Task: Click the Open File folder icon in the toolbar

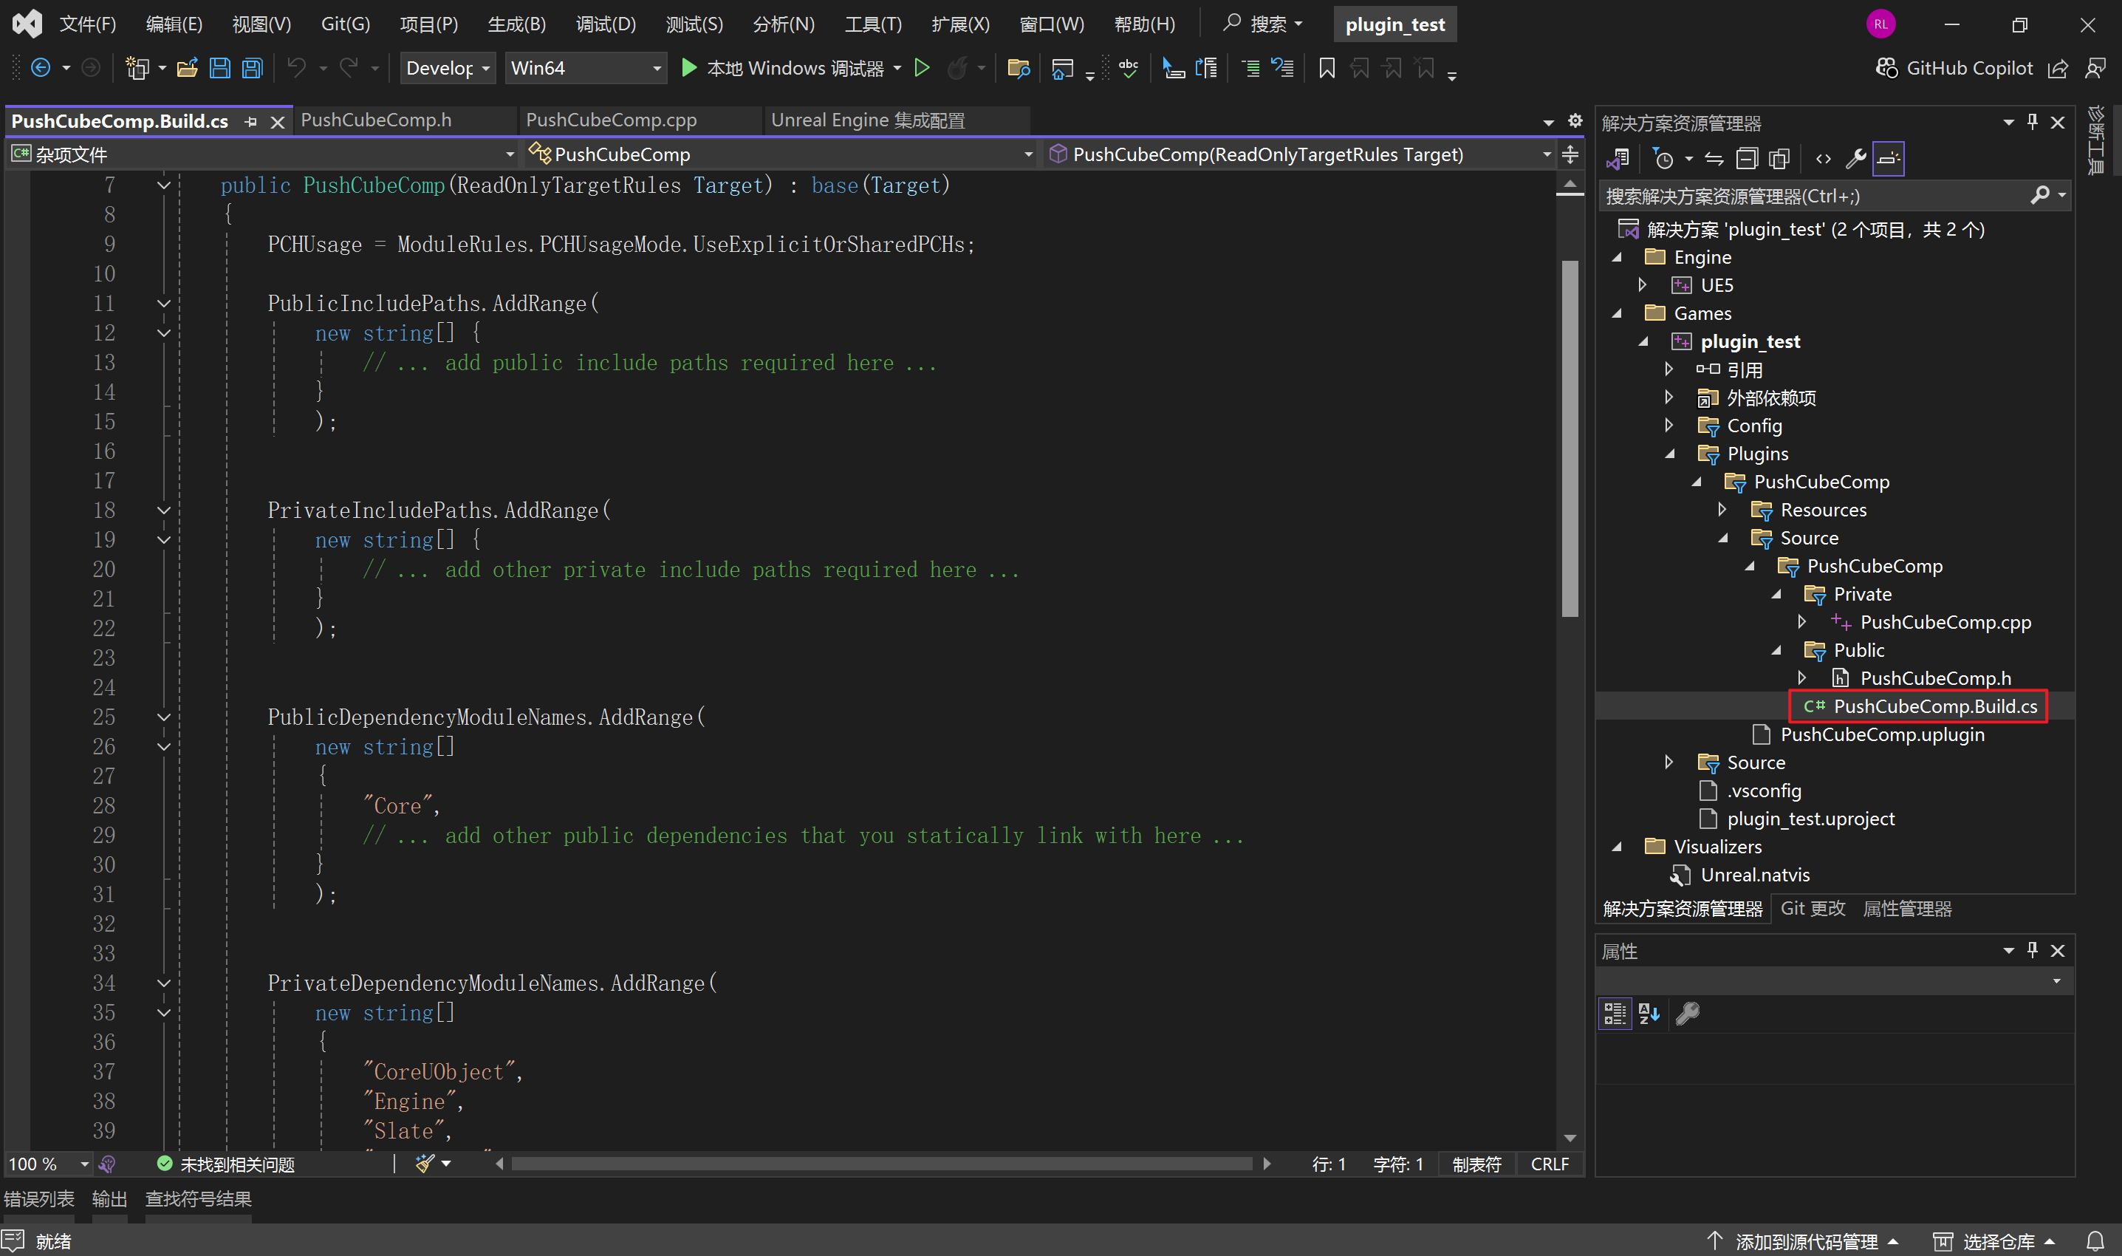Action: point(187,68)
